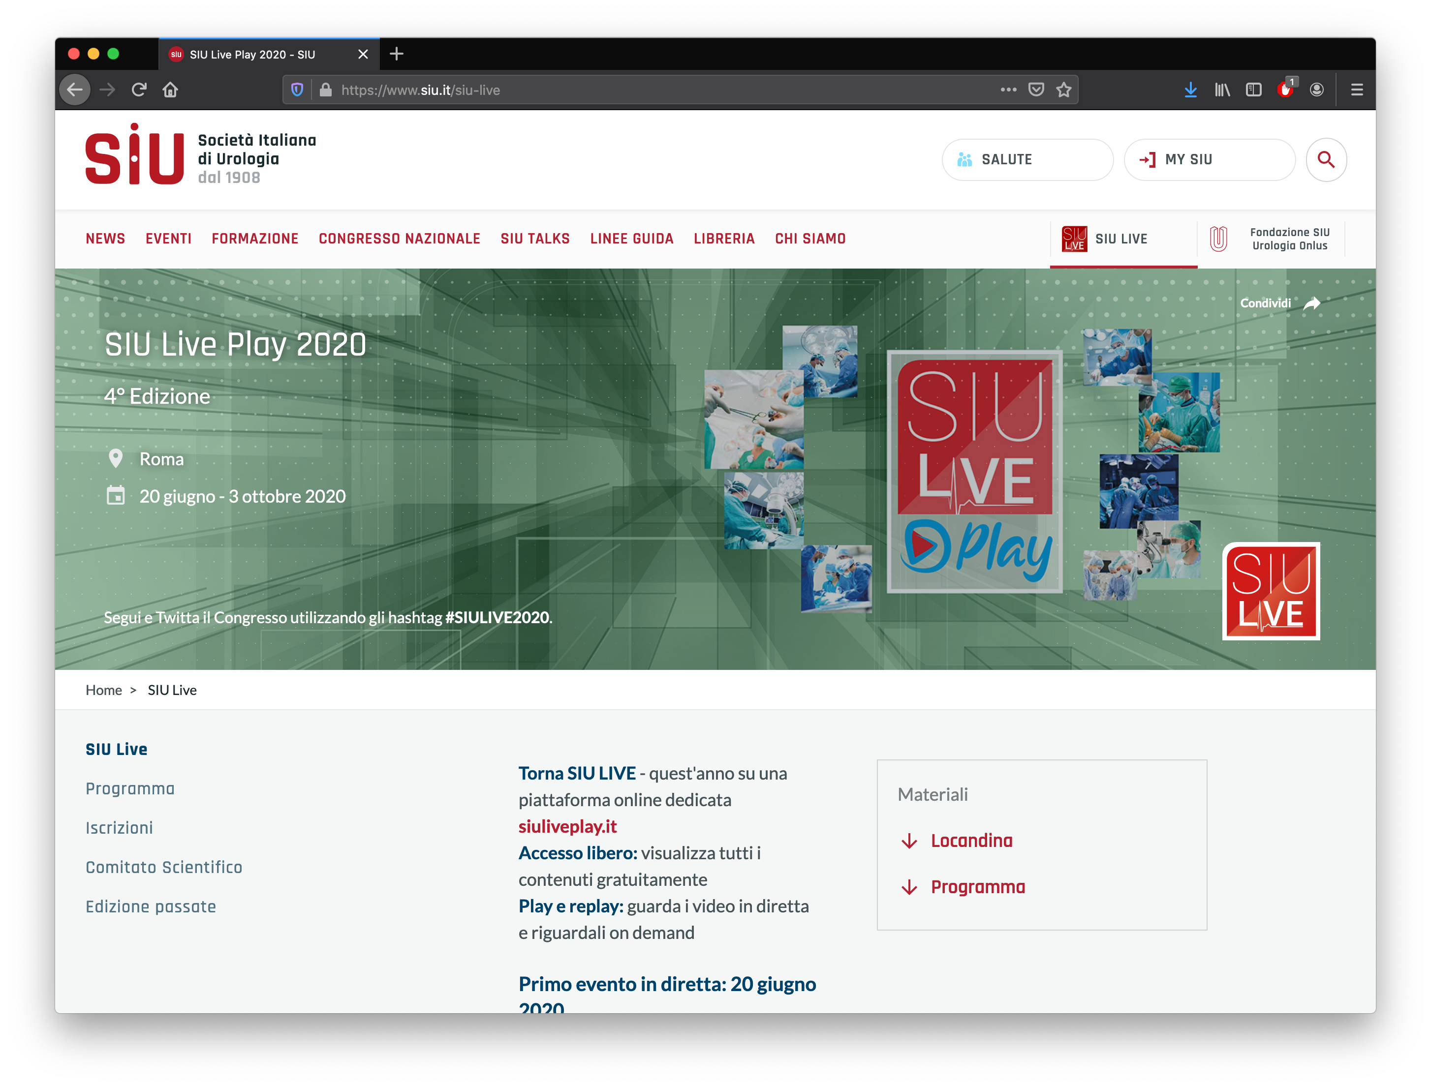
Task: Click SIU Live breadcrumb item
Action: (172, 691)
